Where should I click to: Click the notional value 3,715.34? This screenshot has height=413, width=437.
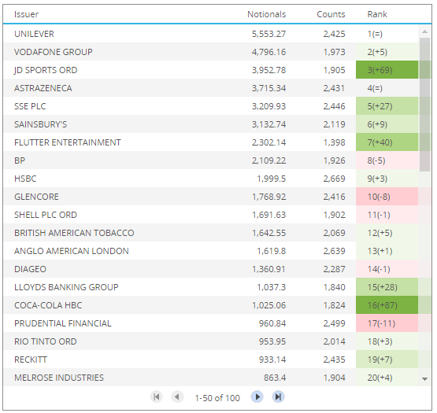coord(268,88)
